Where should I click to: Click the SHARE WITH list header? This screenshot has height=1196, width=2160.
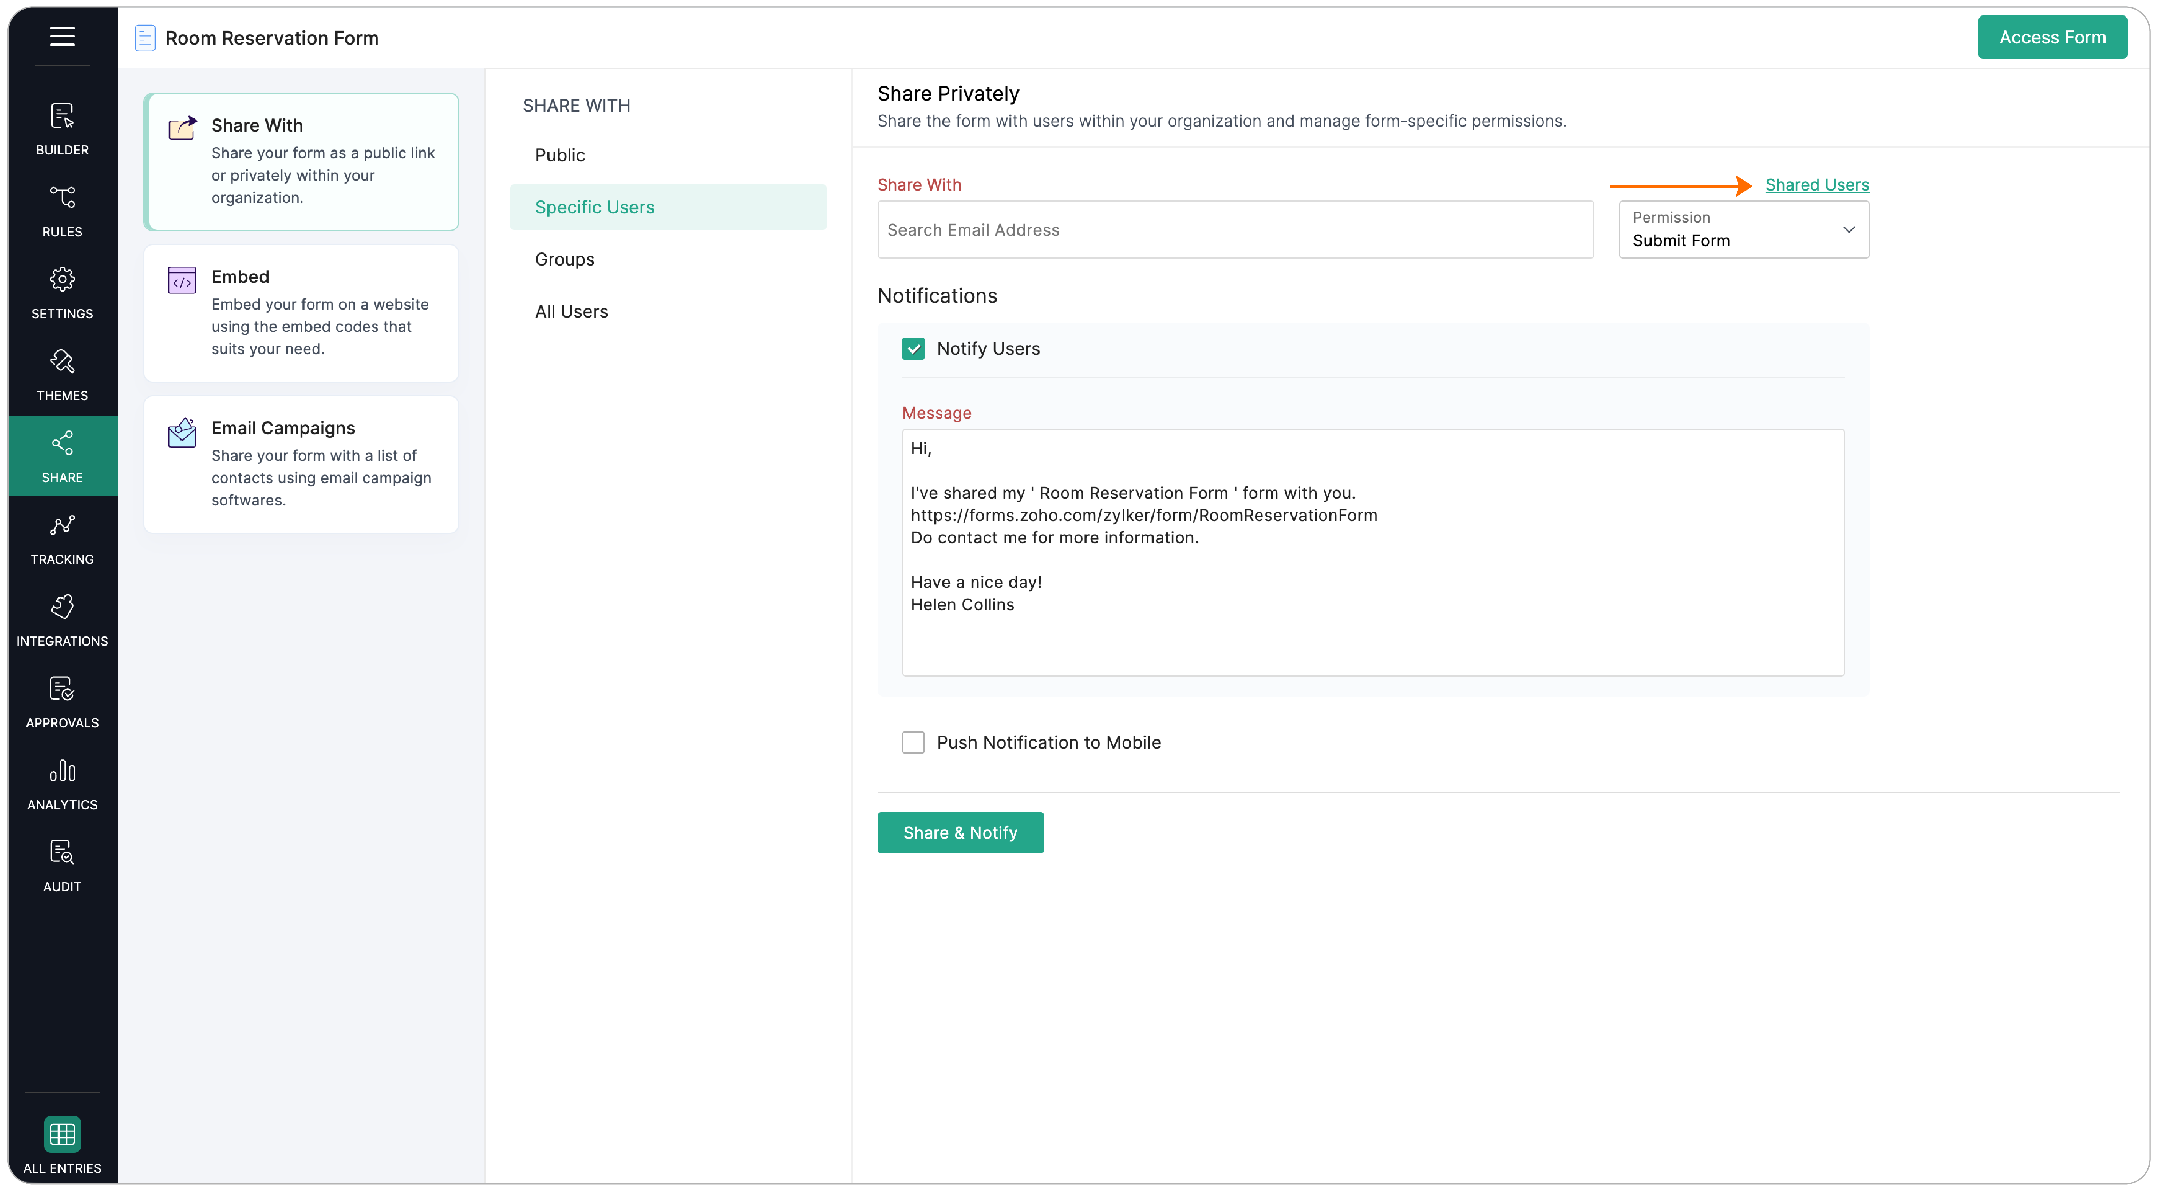coord(576,106)
